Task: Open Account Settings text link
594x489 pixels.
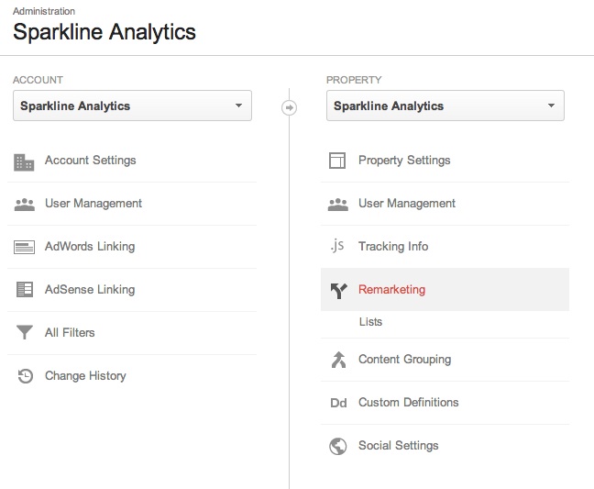Action: [x=90, y=161]
